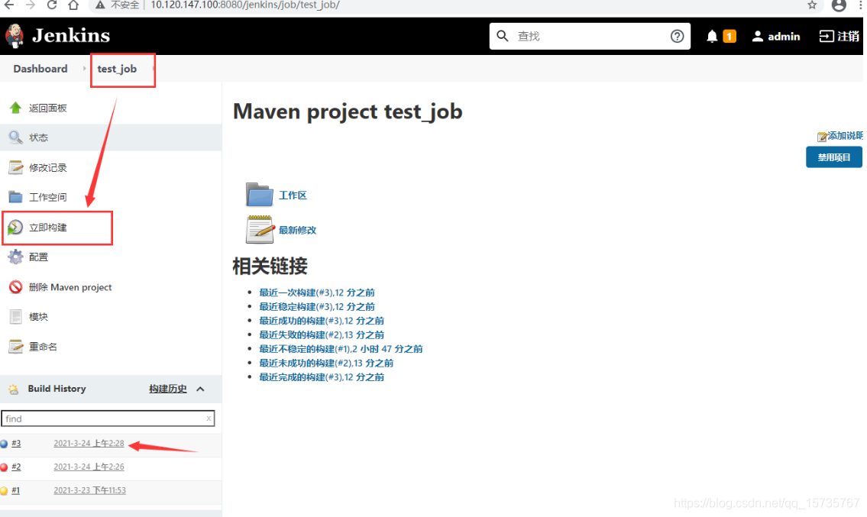The height and width of the screenshot is (517, 867).
Task: Open 最近失败的构建(#2) link
Action: click(322, 334)
